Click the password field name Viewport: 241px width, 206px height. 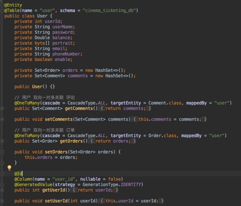point(63,32)
